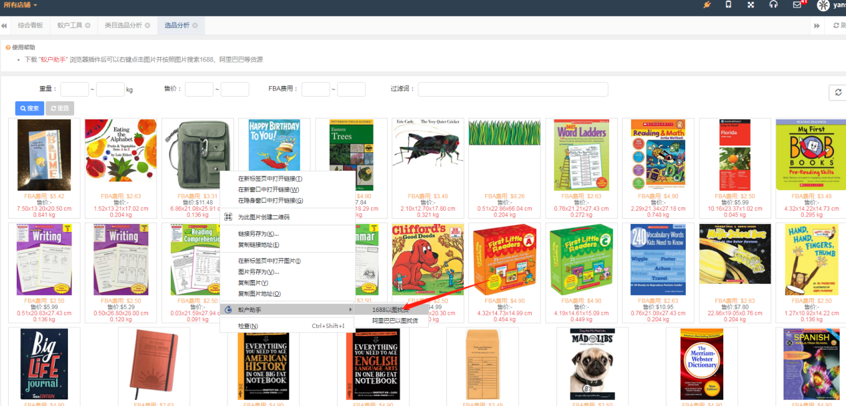This screenshot has height=406, width=846.
Task: Select 检查 menu item
Action: [x=287, y=326]
